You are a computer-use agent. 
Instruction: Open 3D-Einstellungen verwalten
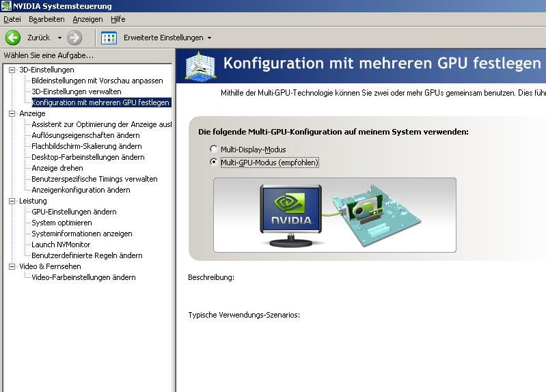coord(77,92)
